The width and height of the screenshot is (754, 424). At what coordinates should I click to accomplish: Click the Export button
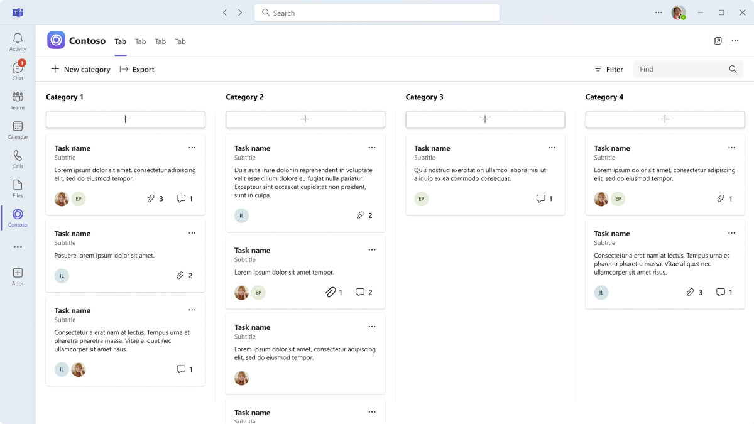point(137,69)
